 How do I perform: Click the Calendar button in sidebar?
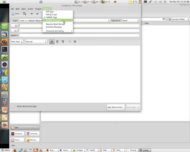point(32,134)
